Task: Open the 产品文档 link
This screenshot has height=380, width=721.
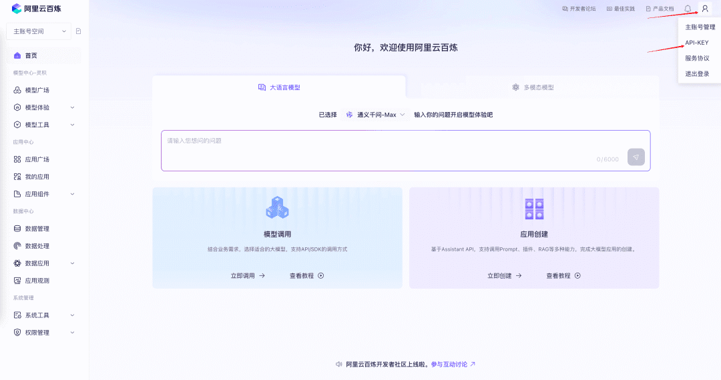Action: click(660, 9)
